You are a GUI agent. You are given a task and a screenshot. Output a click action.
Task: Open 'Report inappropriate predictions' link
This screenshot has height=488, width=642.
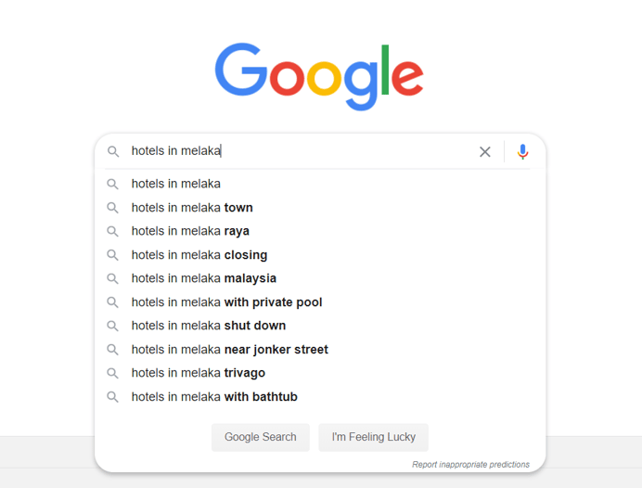470,464
